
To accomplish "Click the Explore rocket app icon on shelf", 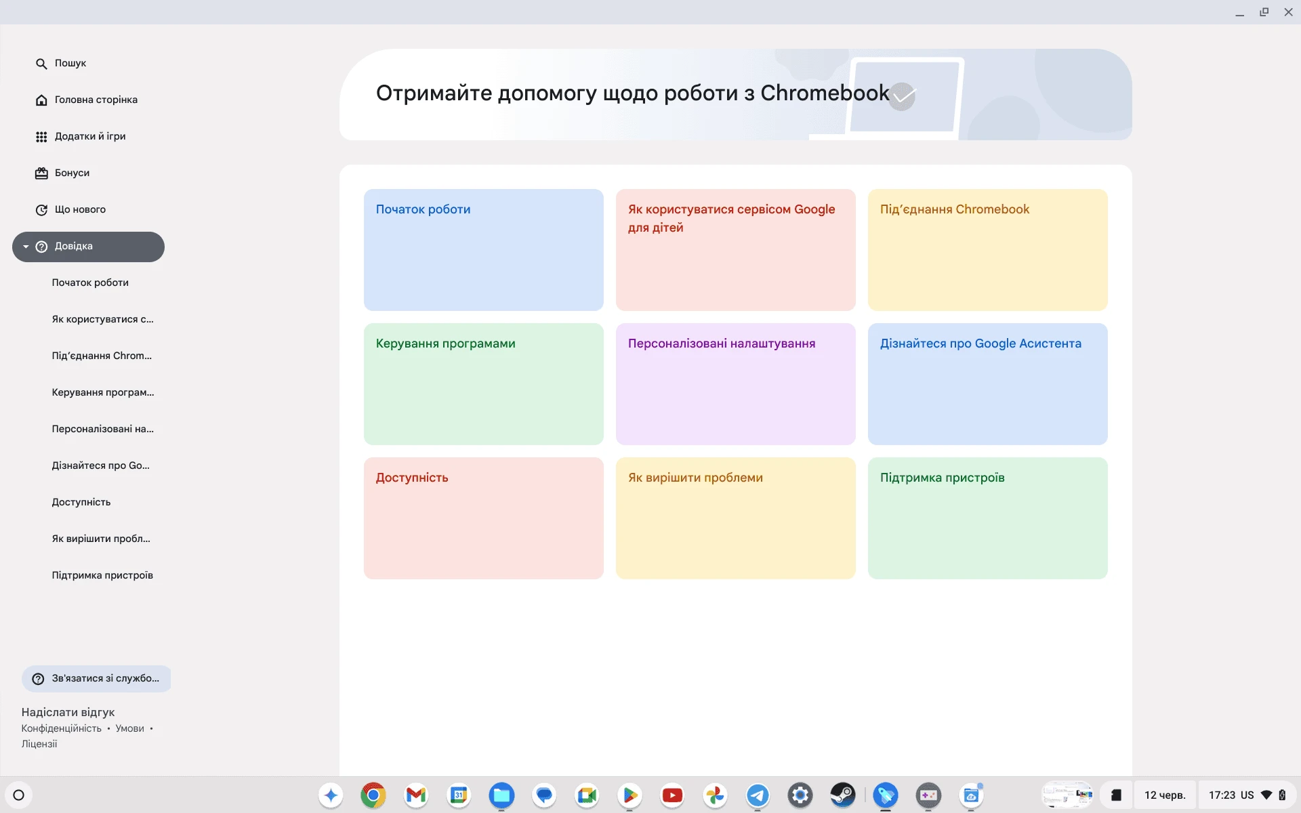I will click(886, 795).
